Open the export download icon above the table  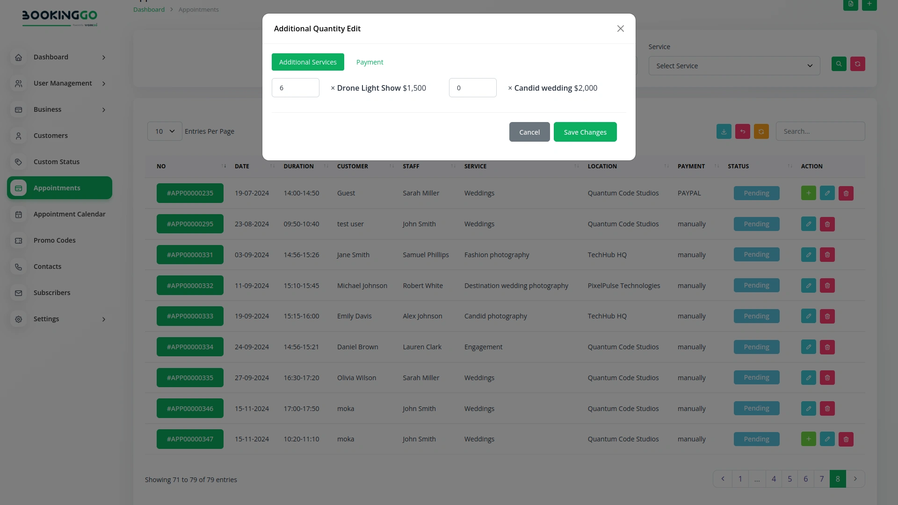point(724,131)
